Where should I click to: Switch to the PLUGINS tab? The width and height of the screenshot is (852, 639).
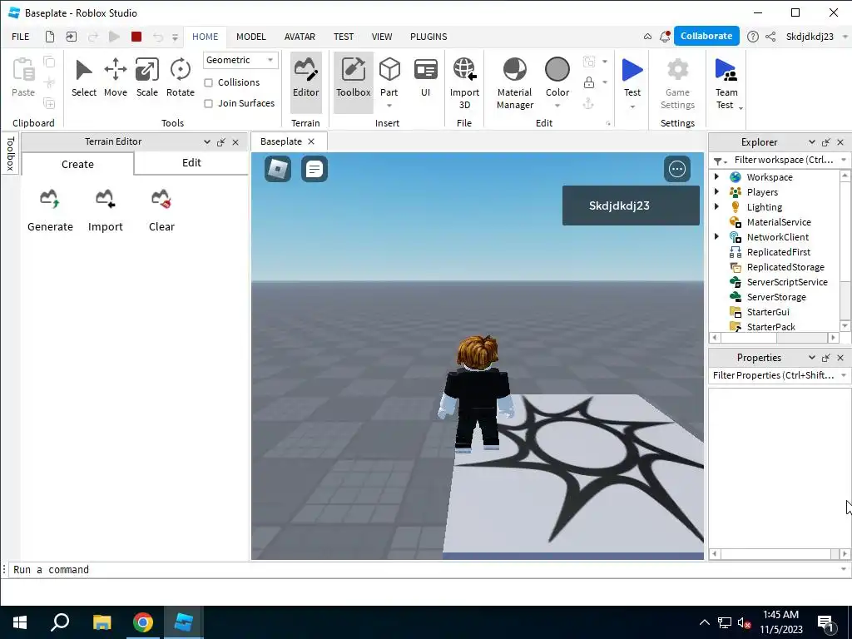point(428,37)
